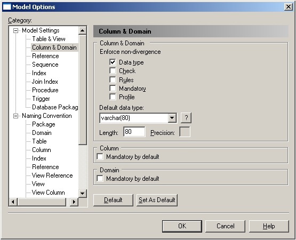Select Reference under Naming Convention
296x240 pixels.
[x=45, y=167]
